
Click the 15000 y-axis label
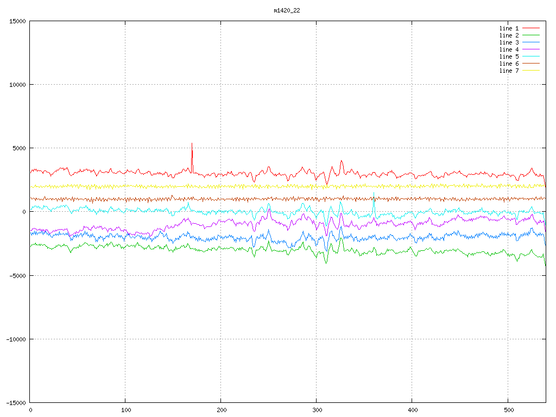point(17,21)
